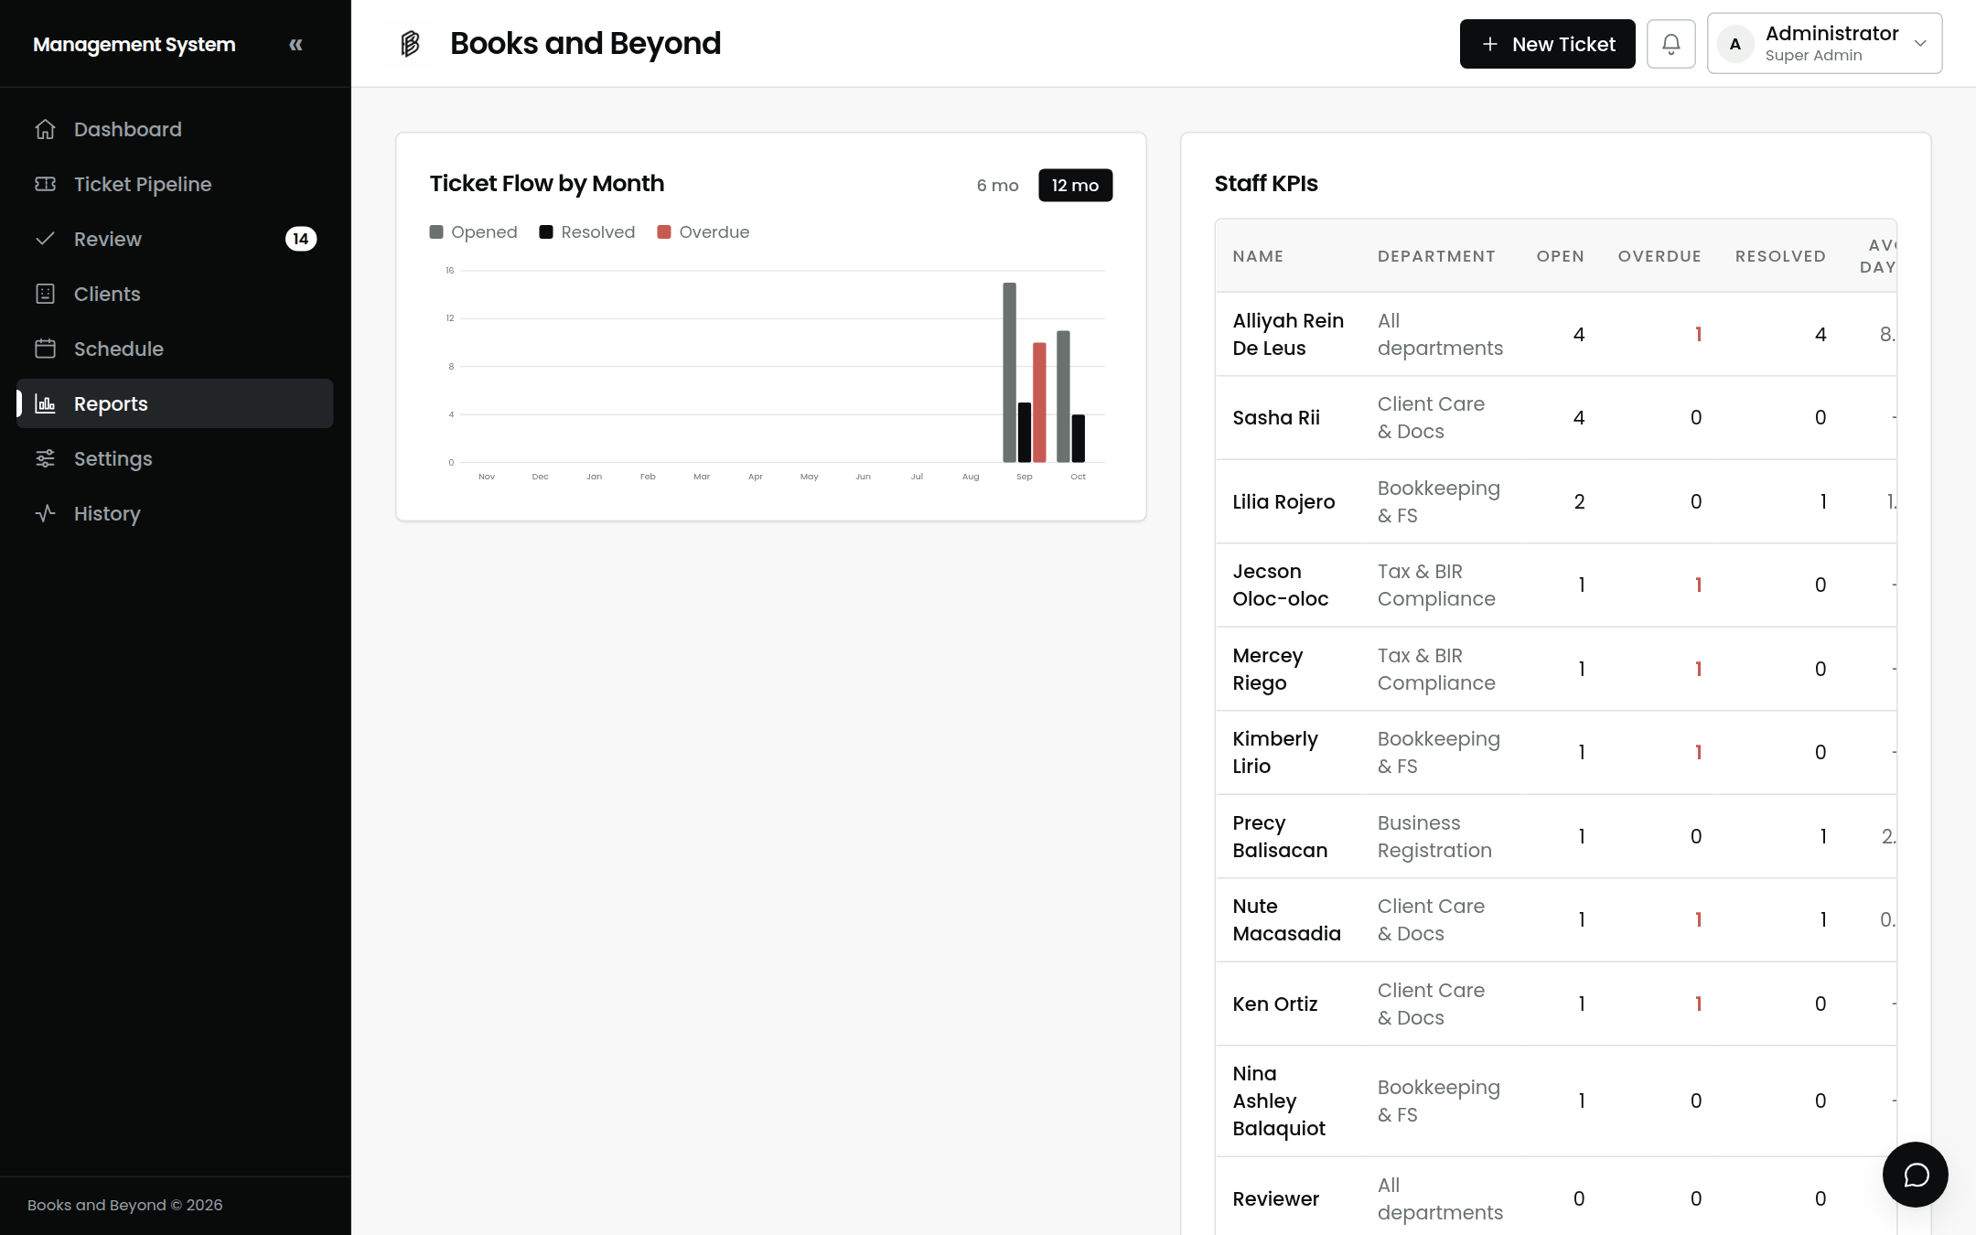Image resolution: width=1976 pixels, height=1235 pixels.
Task: Click the Reports bar chart icon
Action: click(x=45, y=403)
